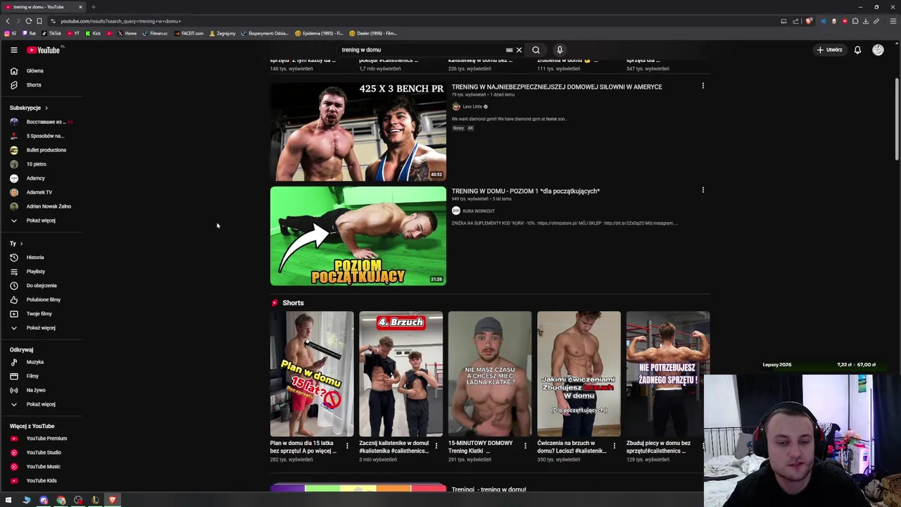Open Bullet productions subscription channel
This screenshot has height=507, width=901.
(x=46, y=150)
